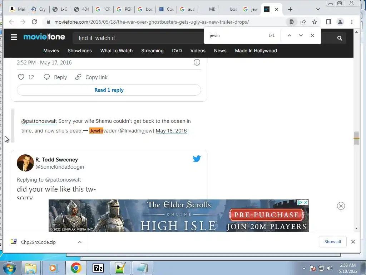Click the scroll down arrow

pyautogui.click(x=356, y=228)
